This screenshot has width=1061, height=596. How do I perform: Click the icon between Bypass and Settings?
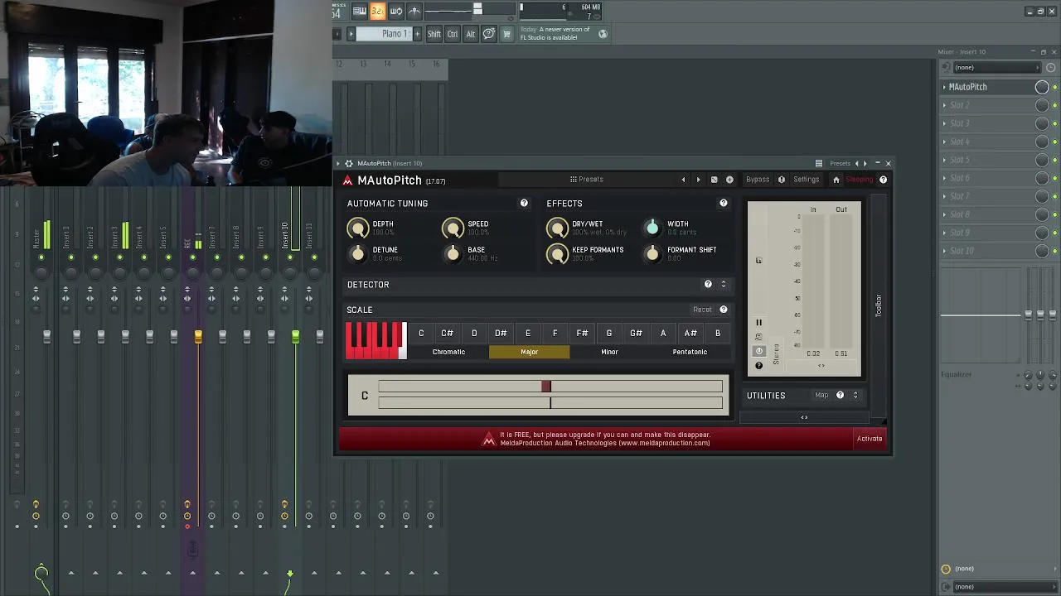point(781,180)
